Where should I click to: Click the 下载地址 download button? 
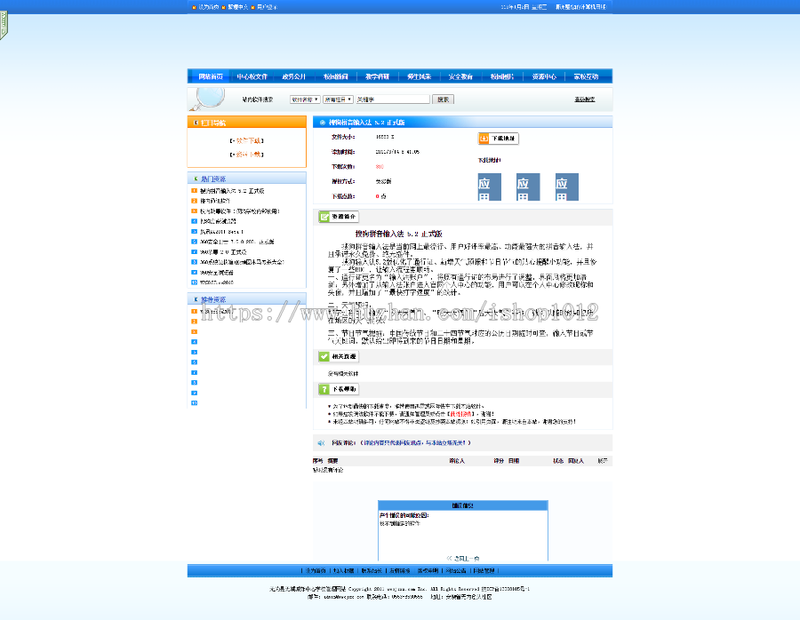click(499, 139)
